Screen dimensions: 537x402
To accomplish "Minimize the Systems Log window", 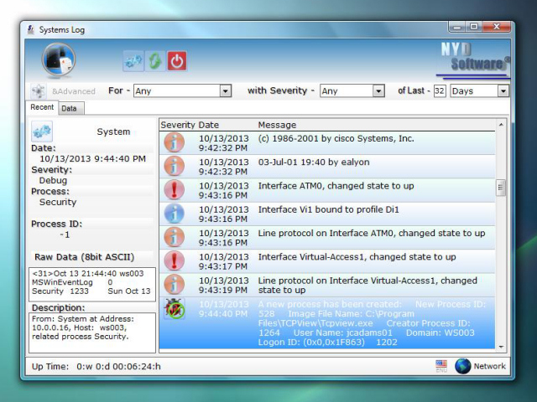I will click(457, 27).
